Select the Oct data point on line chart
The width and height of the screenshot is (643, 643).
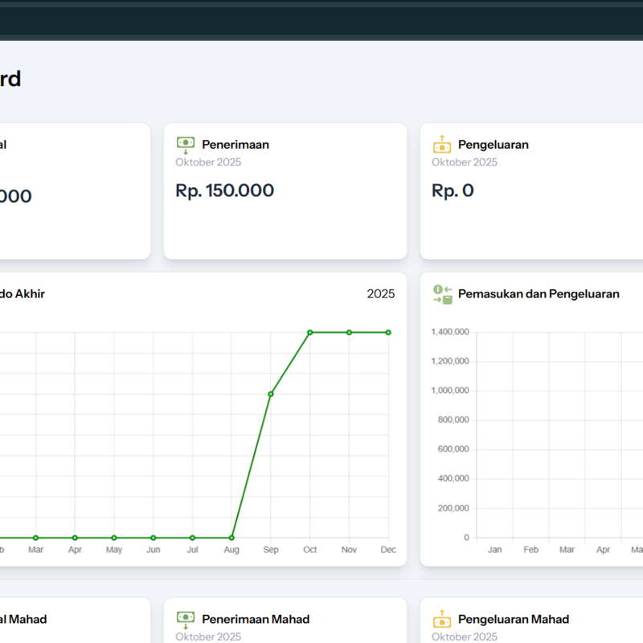[309, 332]
